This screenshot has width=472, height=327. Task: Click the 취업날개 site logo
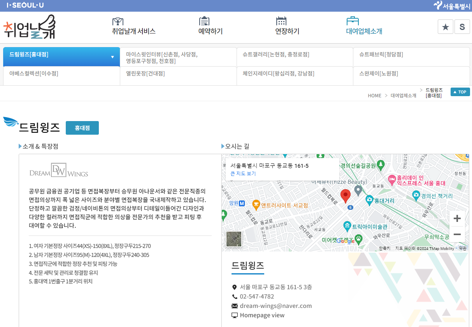pyautogui.click(x=30, y=26)
